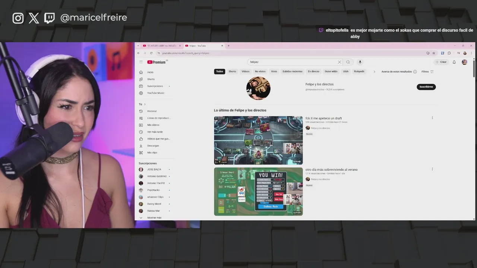Click the Crear button
The width and height of the screenshot is (477, 268).
441,62
